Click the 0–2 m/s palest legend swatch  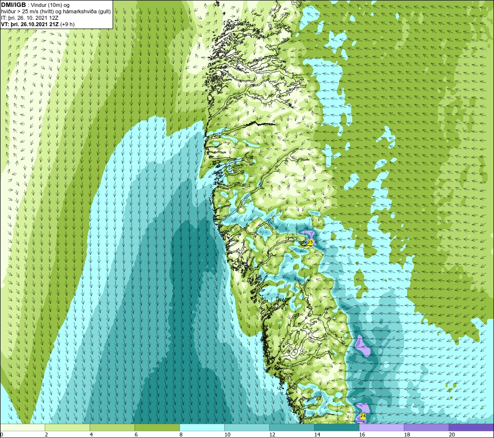22,427
